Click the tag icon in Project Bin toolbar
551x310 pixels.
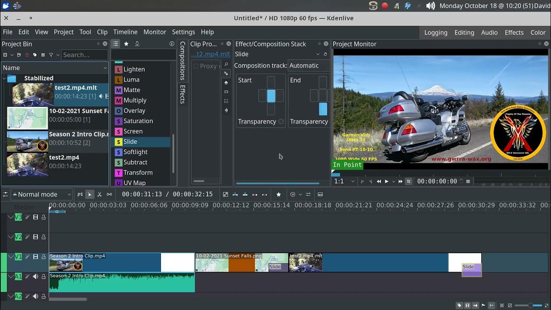35,55
